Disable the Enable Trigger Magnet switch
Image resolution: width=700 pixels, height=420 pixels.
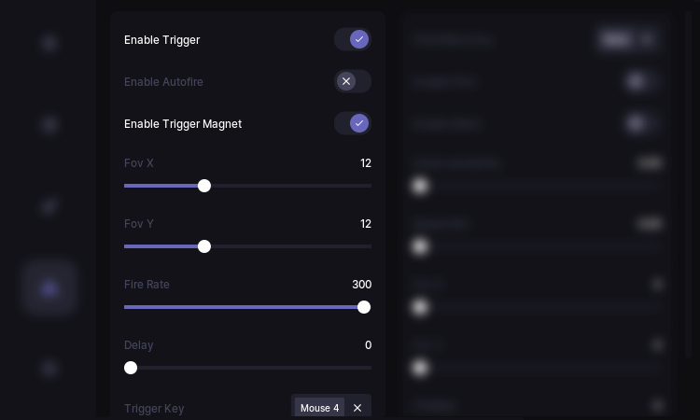[353, 123]
